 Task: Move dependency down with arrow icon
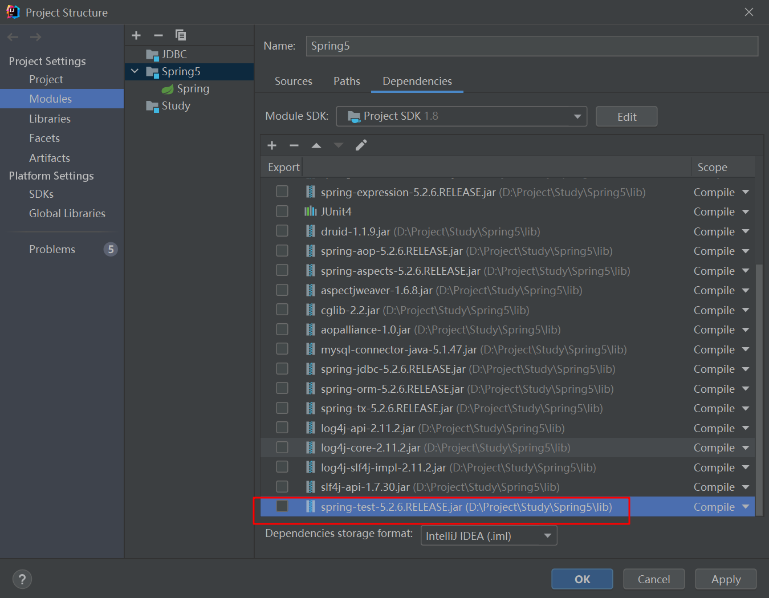(x=339, y=145)
